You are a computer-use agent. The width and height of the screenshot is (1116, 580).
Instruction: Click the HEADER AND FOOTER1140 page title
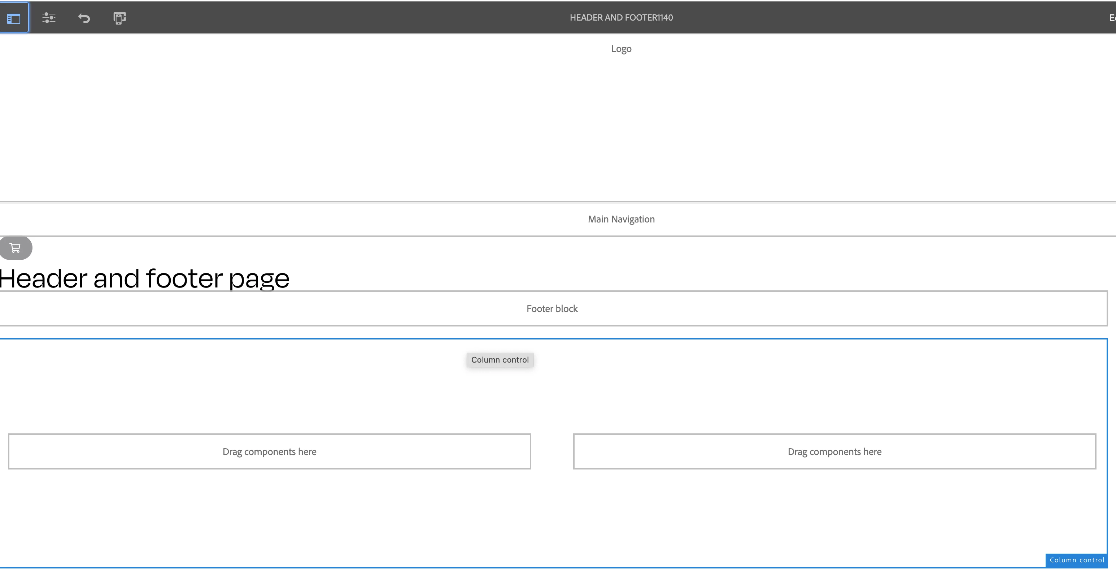(x=621, y=18)
